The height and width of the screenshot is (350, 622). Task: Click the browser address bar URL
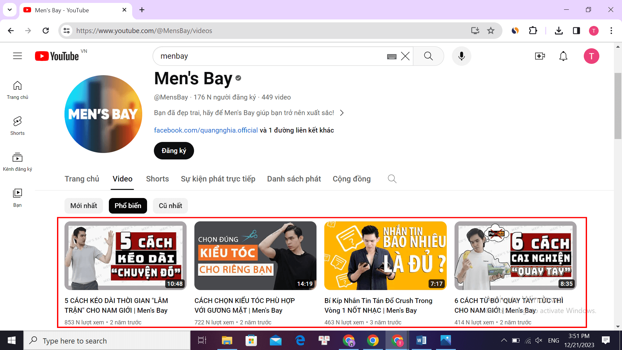click(144, 30)
